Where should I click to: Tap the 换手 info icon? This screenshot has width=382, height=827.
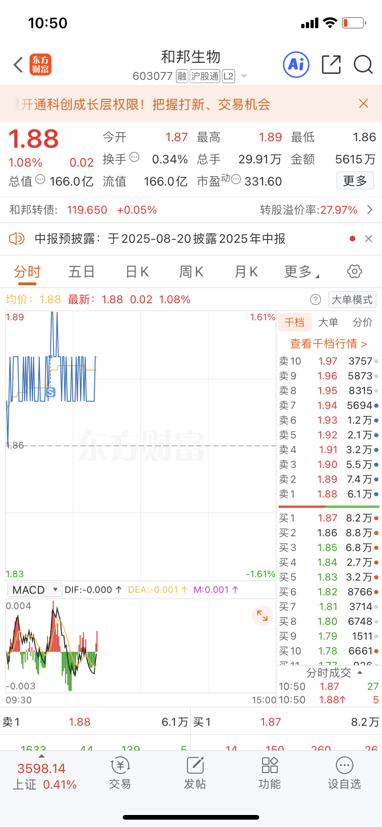pos(134,157)
